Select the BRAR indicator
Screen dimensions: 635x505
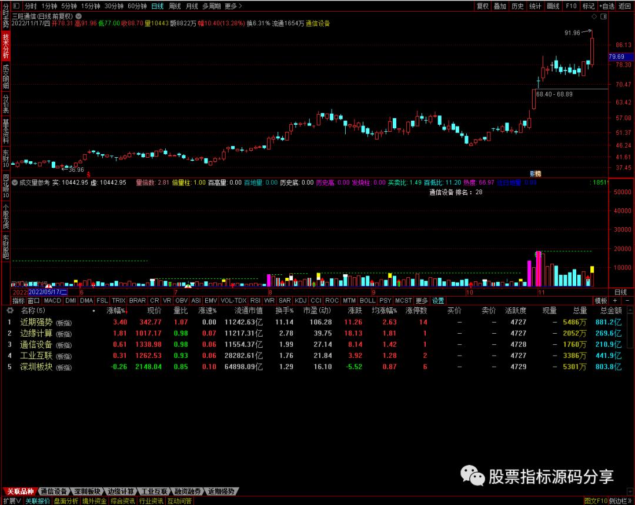pos(137,301)
